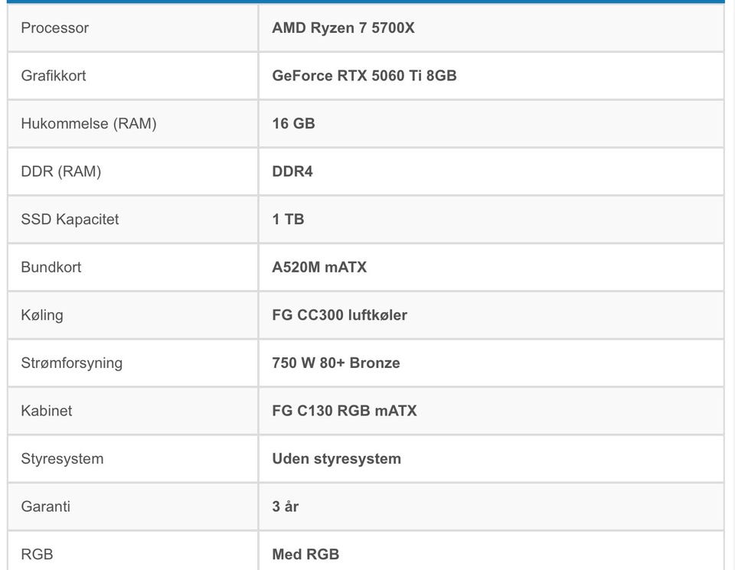Select 'GeForce RTX 5060 Ti 8GB' text
Viewport: 735px width, 570px height.
(x=364, y=76)
